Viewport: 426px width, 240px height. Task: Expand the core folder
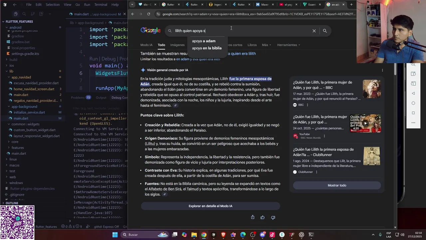tap(15, 142)
